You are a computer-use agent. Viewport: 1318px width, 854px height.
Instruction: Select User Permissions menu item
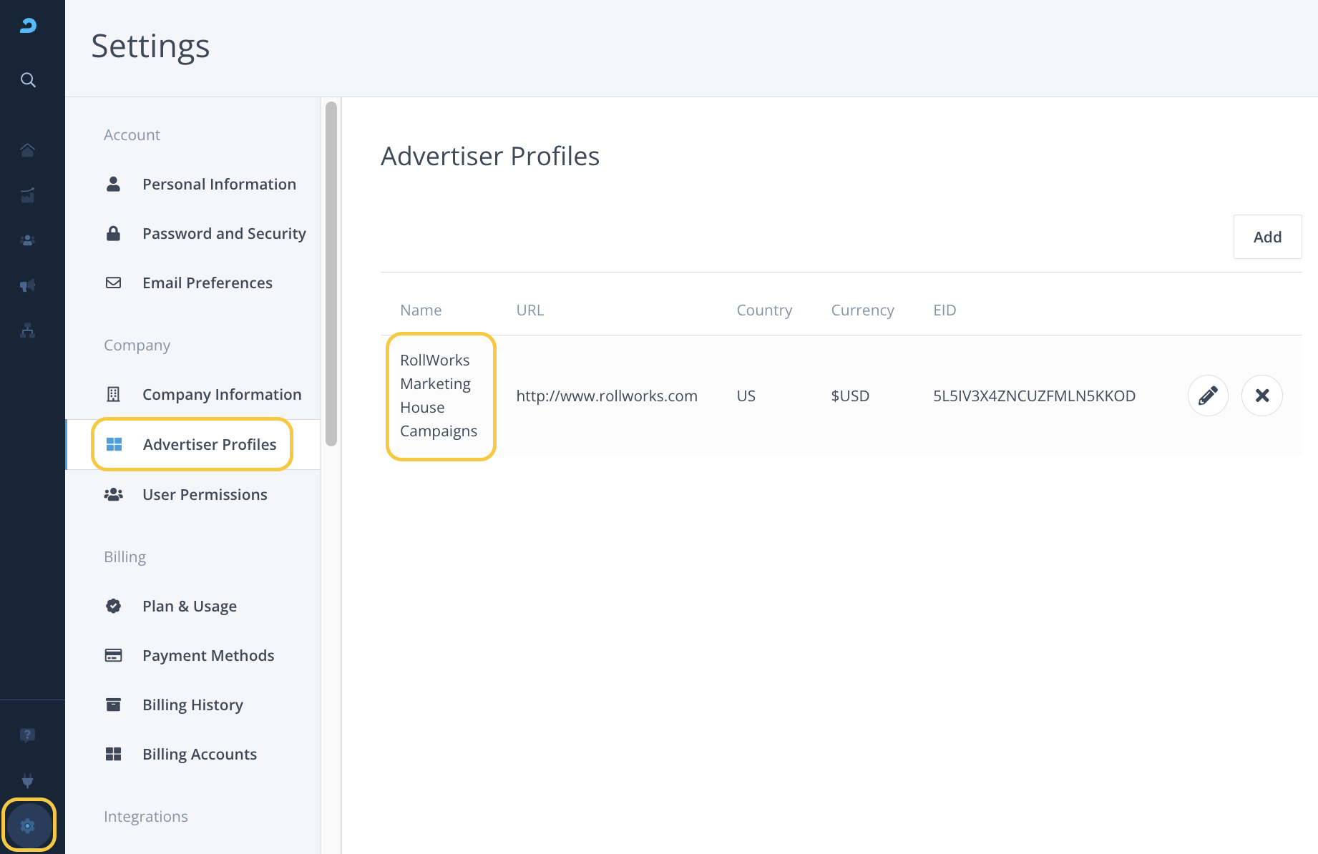[204, 495]
